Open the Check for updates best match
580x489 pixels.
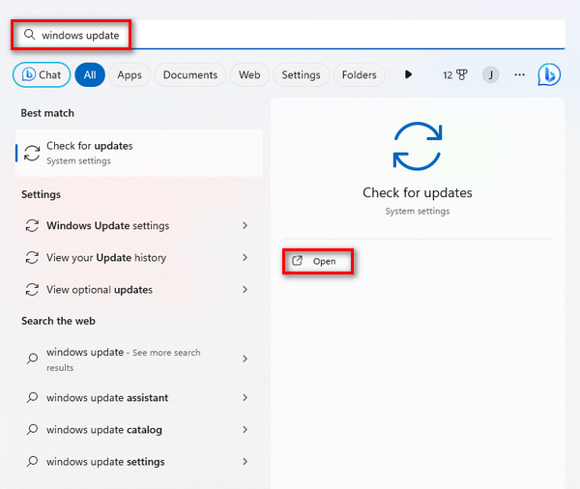point(138,153)
